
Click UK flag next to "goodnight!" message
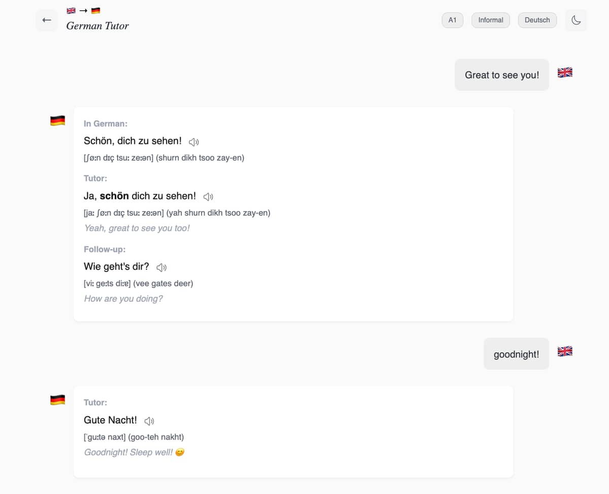565,351
